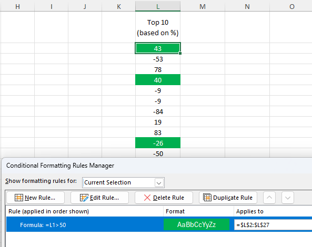This screenshot has width=312, height=247.
Task: Select cell with value -84
Action: (158, 111)
